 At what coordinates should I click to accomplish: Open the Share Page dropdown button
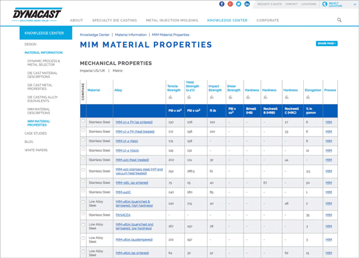pos(326,43)
